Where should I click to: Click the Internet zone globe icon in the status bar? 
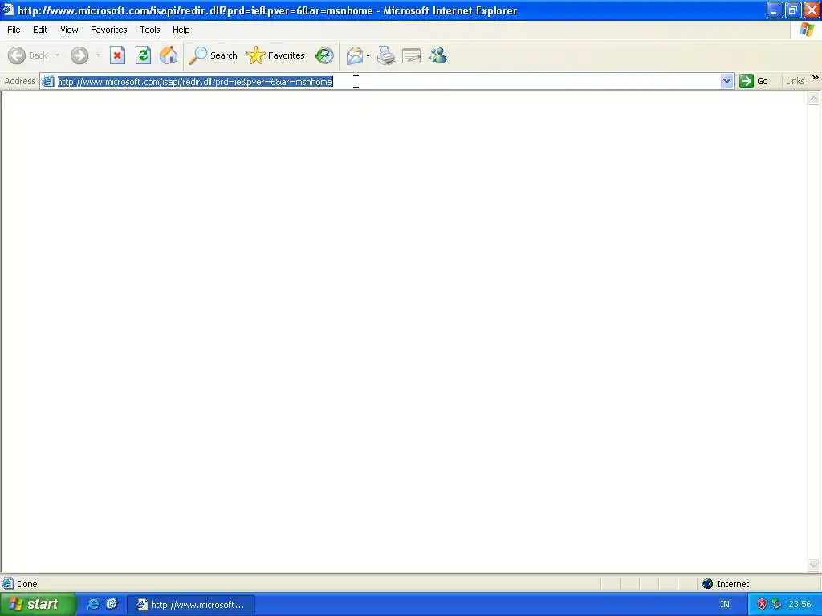pyautogui.click(x=708, y=584)
